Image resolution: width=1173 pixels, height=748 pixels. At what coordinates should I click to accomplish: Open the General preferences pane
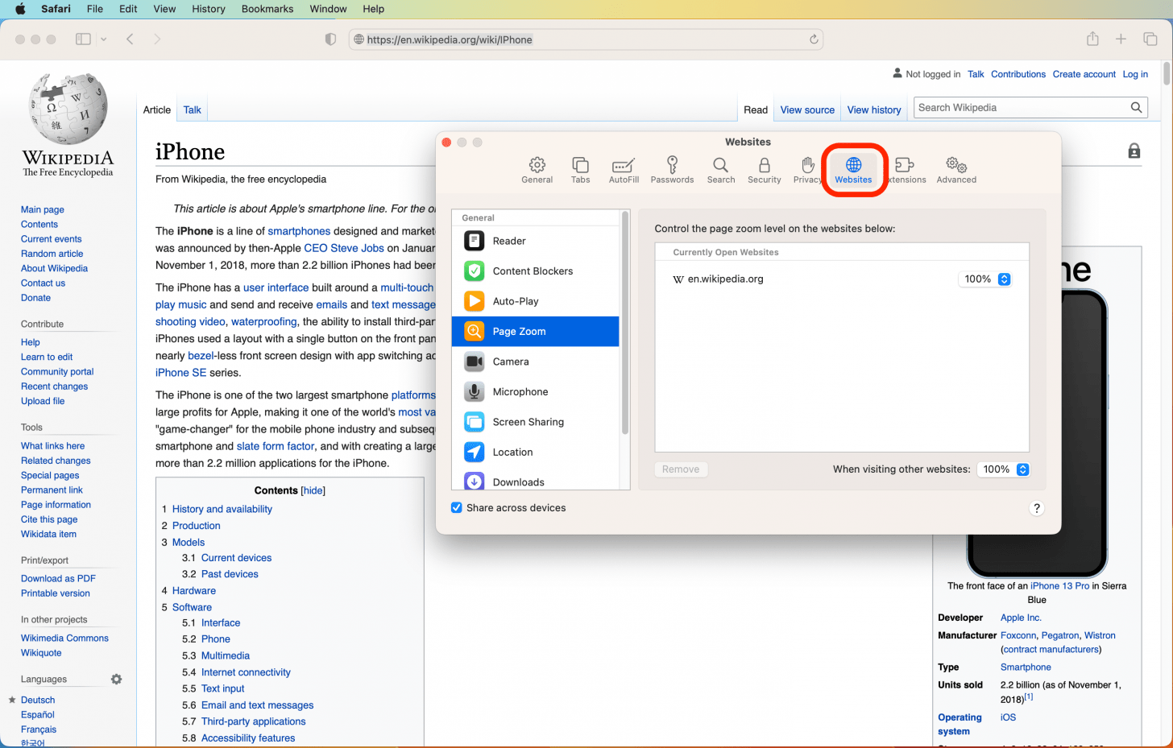coord(537,169)
